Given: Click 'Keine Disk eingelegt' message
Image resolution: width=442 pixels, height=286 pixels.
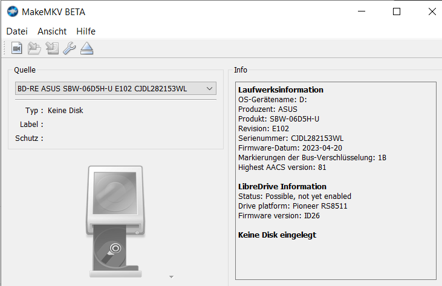Looking at the screenshot, I should pos(277,235).
